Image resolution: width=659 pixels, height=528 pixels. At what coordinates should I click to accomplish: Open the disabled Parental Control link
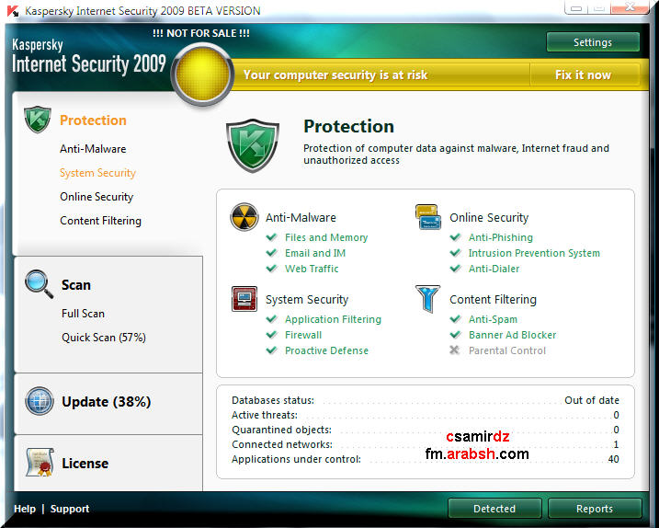pos(506,350)
